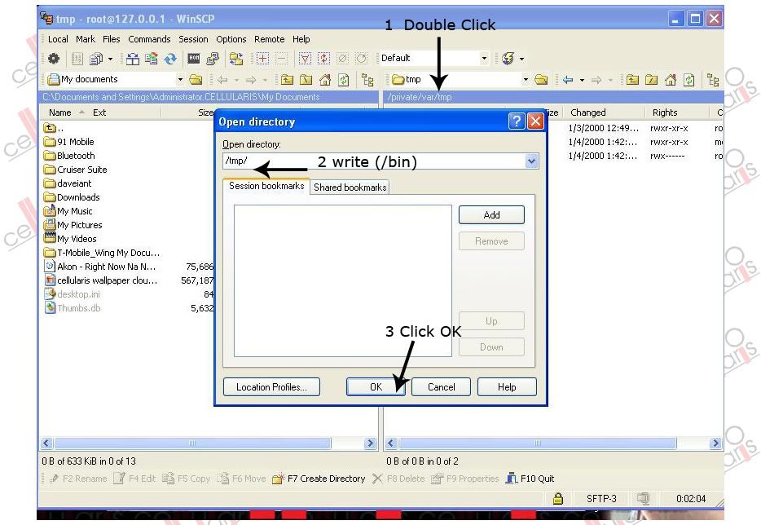Expand the My documents drive dropdown

180,79
